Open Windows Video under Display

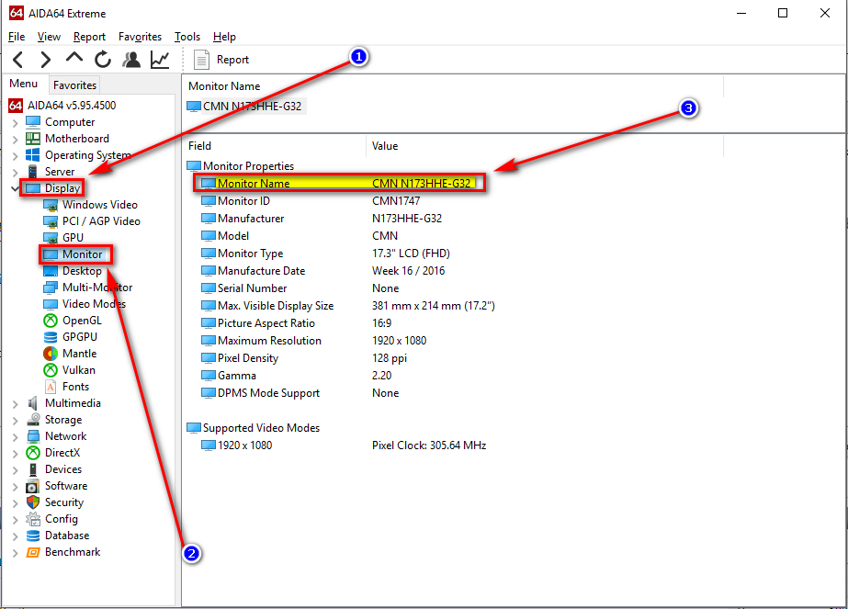(x=91, y=205)
